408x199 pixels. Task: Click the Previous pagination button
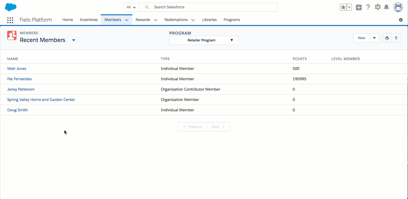click(192, 127)
